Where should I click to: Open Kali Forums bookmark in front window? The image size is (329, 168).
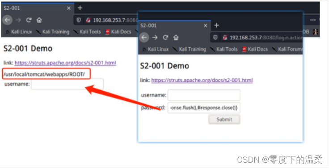[x=287, y=49]
